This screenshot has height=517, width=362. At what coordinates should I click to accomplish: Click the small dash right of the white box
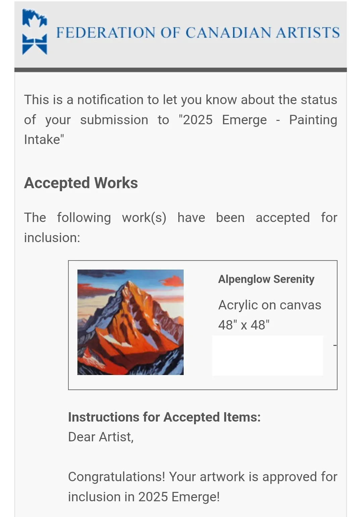click(335, 345)
